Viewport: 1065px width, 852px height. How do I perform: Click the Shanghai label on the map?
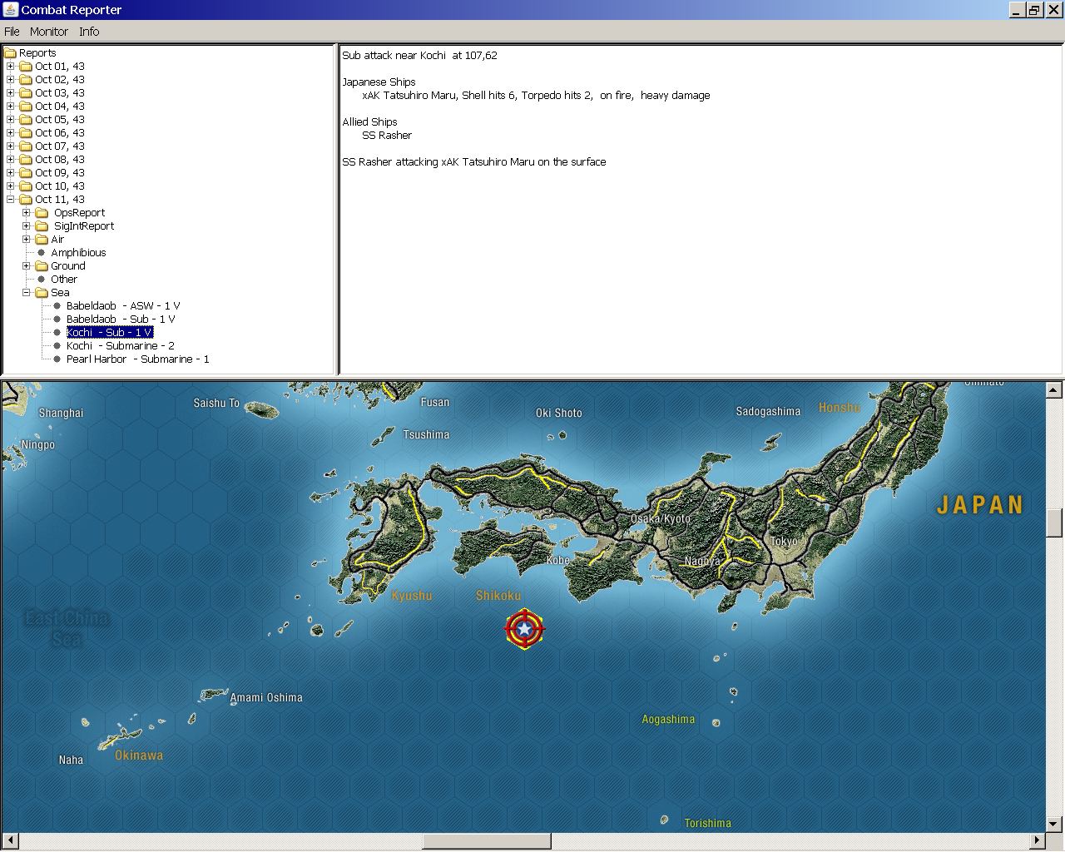[x=61, y=414]
